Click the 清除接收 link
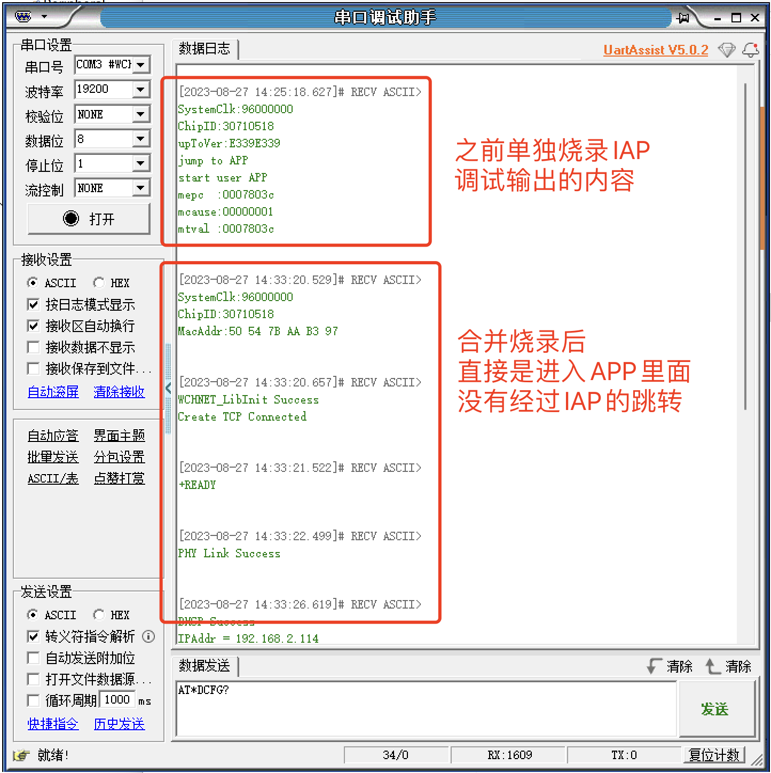Image resolution: width=771 pixels, height=773 pixels. point(119,392)
